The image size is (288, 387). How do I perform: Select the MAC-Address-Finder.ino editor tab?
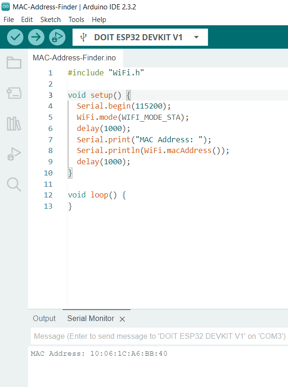[x=74, y=58]
